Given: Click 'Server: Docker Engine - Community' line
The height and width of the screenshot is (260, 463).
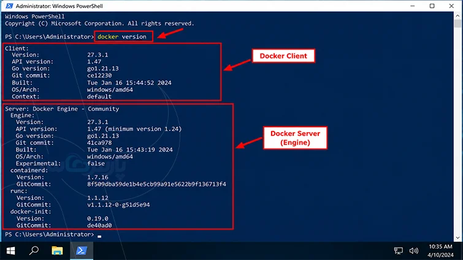Looking at the screenshot, I should pos(62,109).
